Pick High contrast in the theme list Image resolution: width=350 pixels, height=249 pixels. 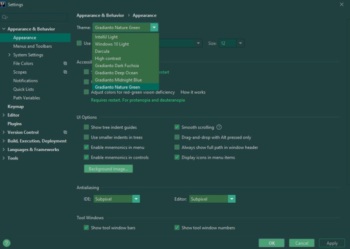(x=108, y=59)
